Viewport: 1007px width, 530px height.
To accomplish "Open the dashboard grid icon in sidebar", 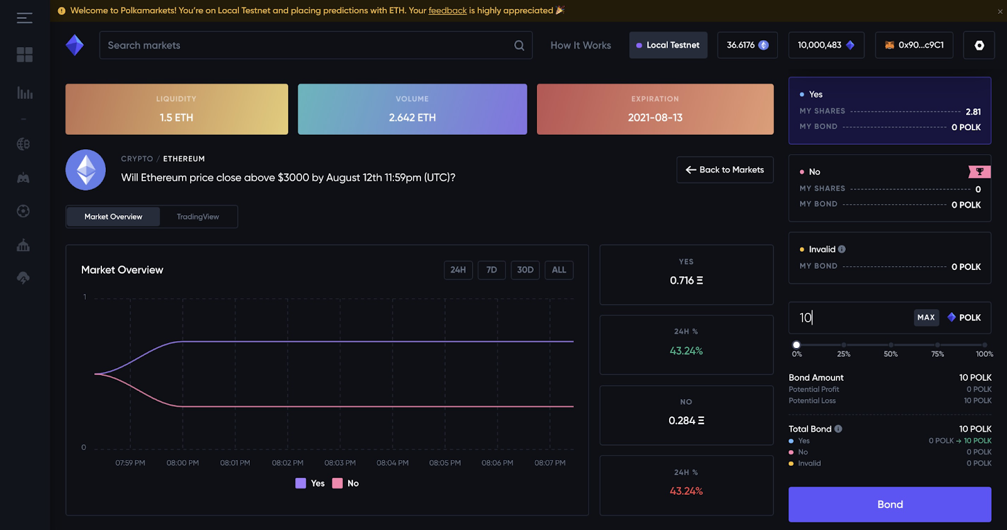I will (25, 55).
